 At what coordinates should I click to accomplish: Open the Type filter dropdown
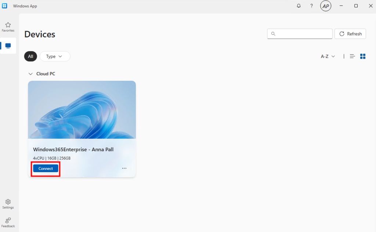click(x=55, y=56)
